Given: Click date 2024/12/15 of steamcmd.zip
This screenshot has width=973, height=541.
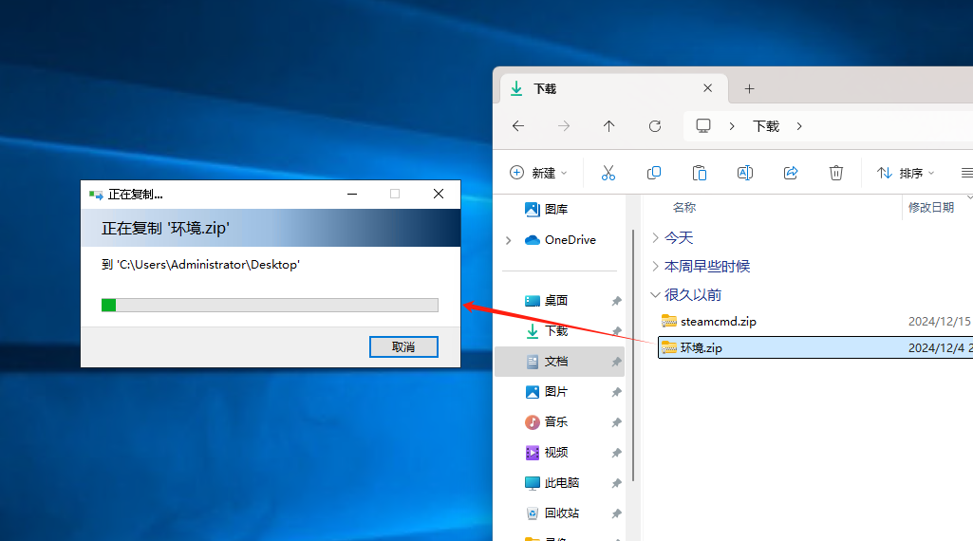Looking at the screenshot, I should click(x=940, y=322).
